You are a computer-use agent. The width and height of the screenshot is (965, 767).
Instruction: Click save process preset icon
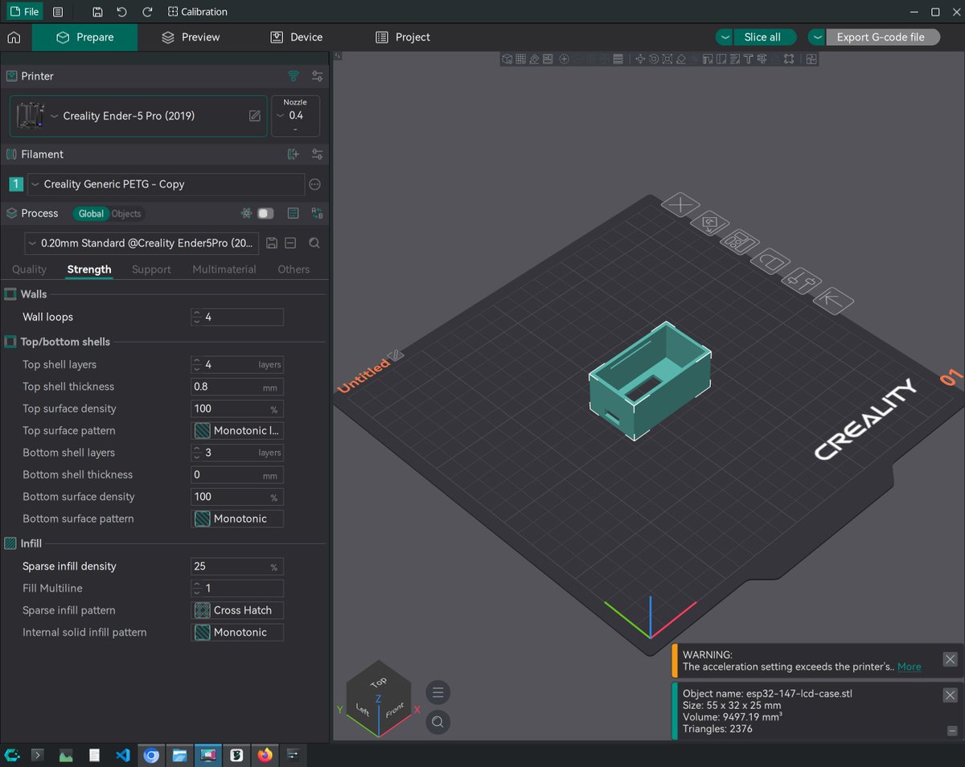(271, 243)
